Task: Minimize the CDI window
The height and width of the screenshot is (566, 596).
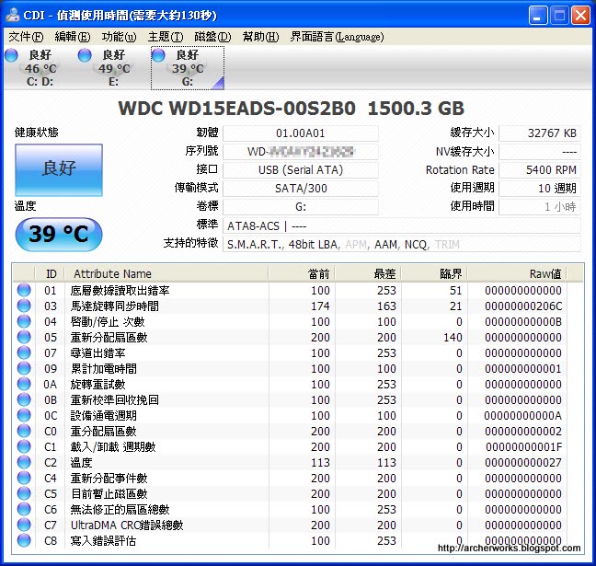Action: click(537, 16)
